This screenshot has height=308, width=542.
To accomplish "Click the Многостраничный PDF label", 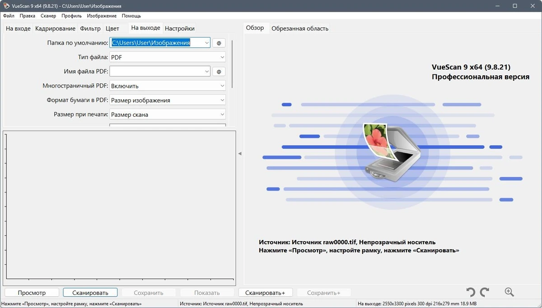I will 75,86.
